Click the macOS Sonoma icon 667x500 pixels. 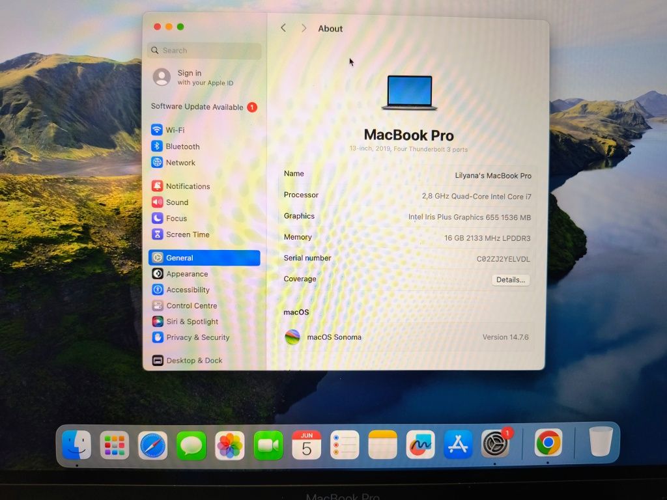click(292, 337)
